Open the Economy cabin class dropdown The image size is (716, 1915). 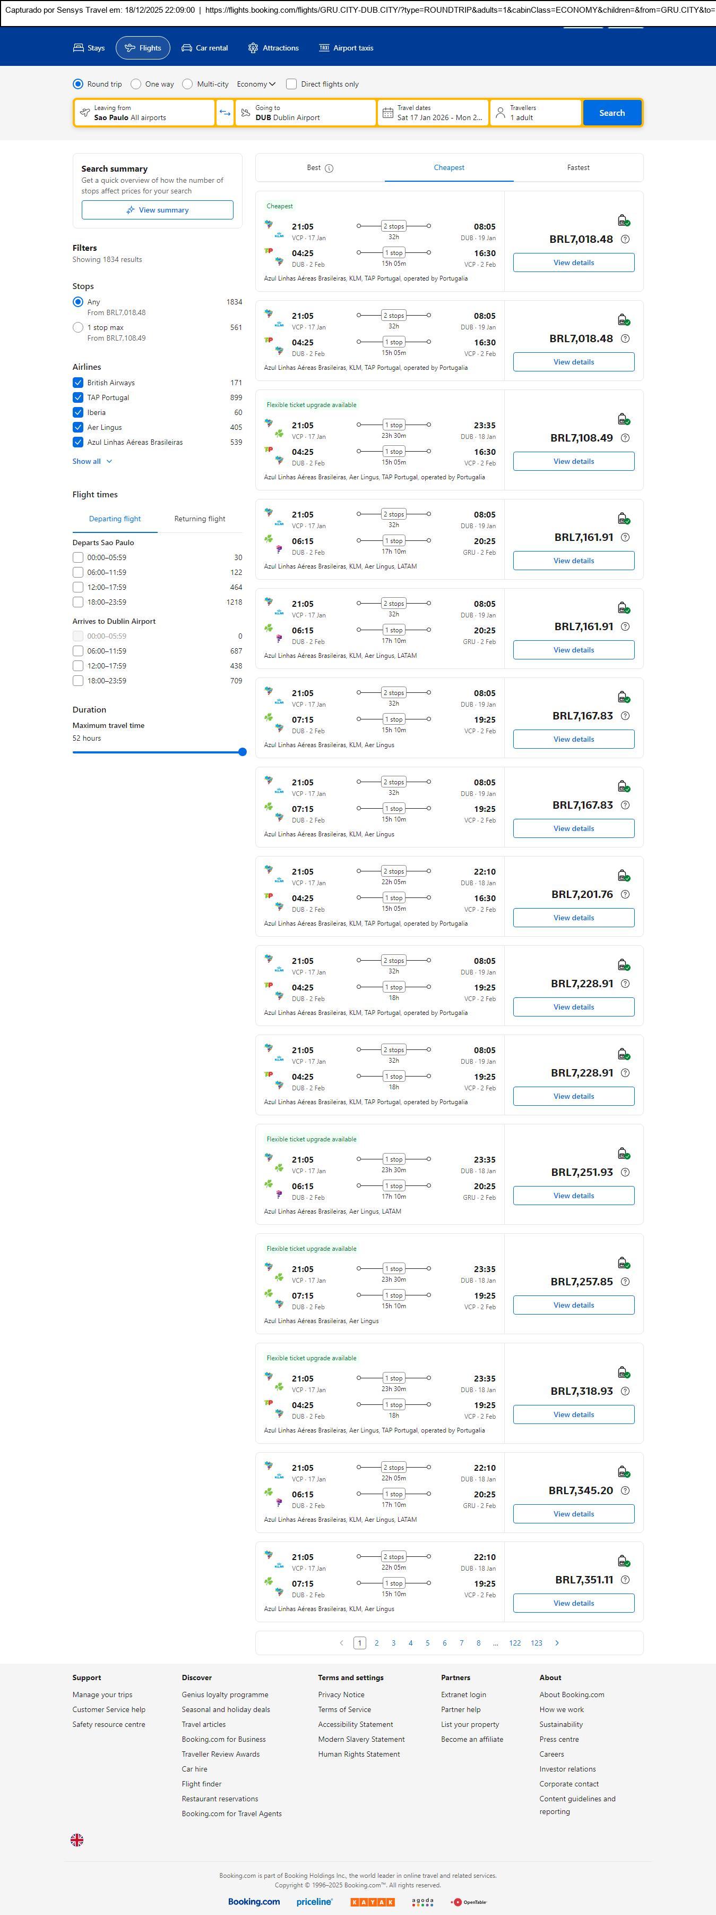click(256, 84)
